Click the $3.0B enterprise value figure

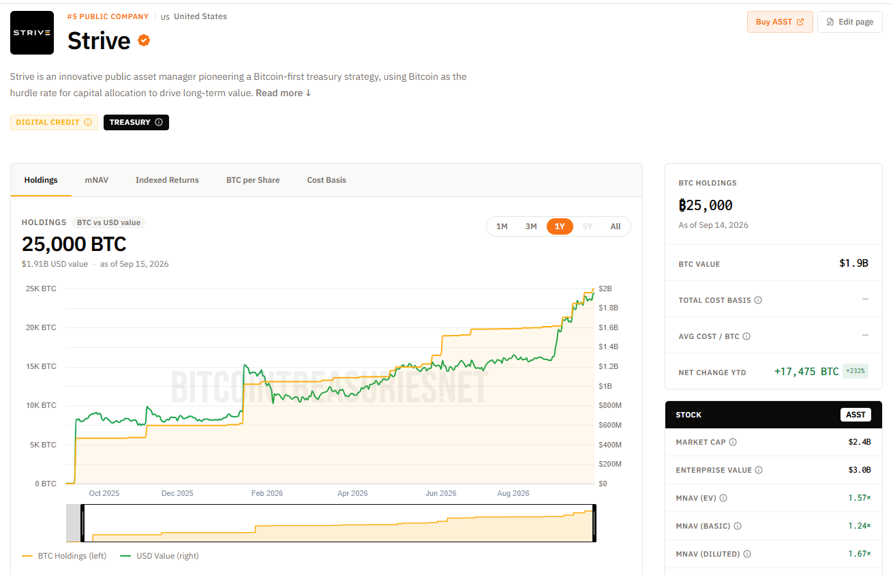(860, 470)
